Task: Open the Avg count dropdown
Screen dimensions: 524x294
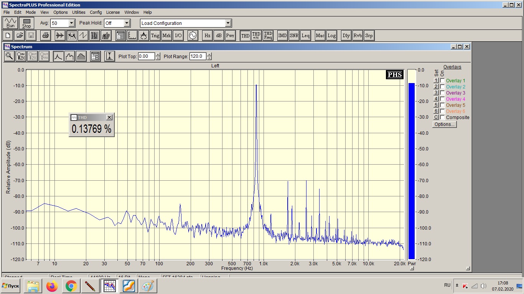Action: [x=71, y=23]
